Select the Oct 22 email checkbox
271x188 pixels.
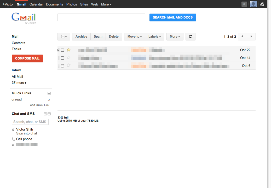point(62,50)
